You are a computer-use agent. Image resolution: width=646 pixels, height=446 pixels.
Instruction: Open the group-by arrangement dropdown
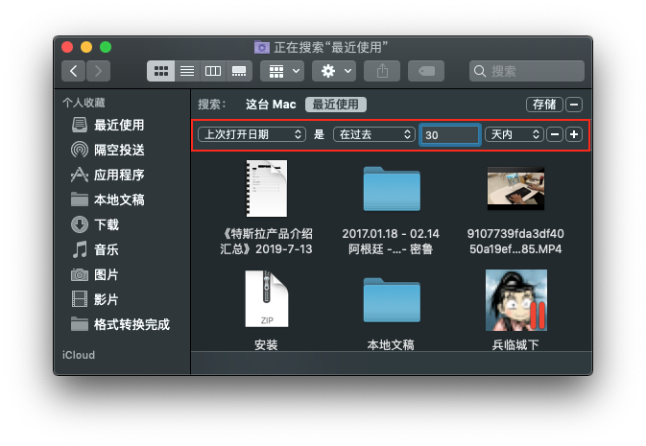[x=282, y=71]
